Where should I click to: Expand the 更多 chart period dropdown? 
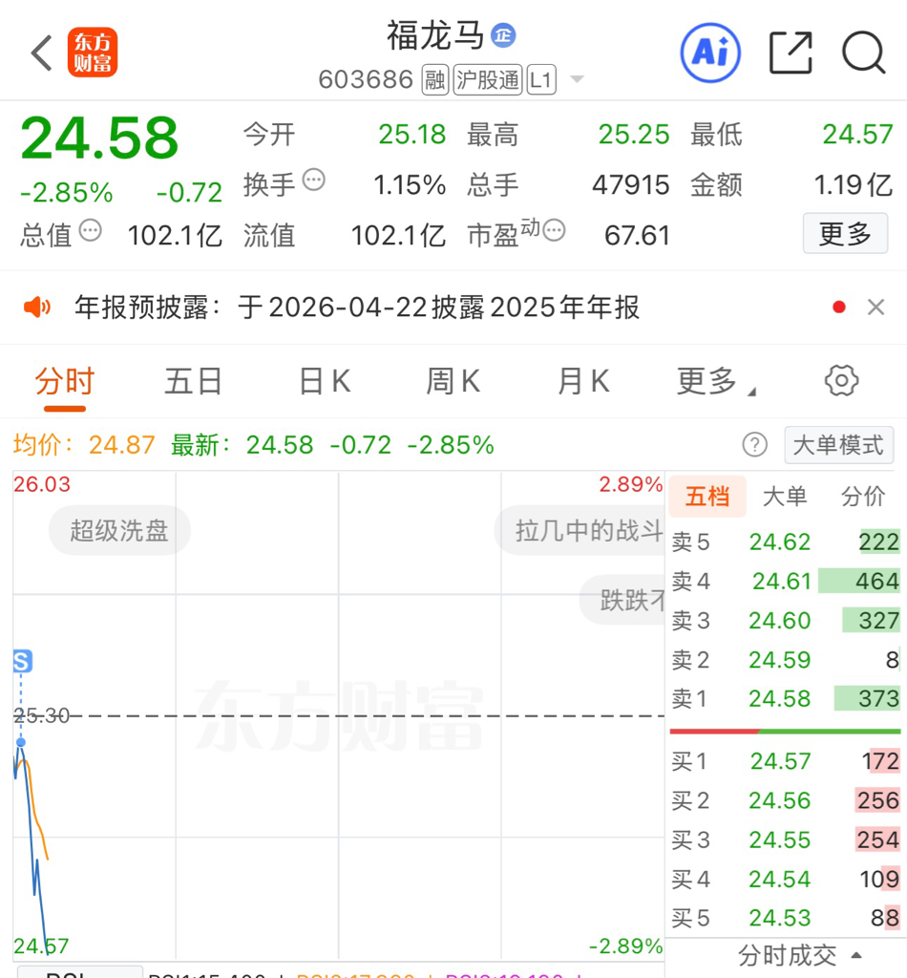(716, 382)
